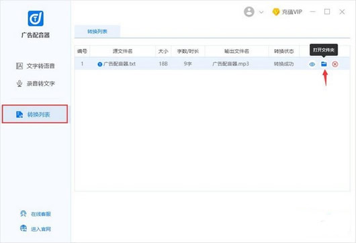This screenshot has width=356, height=243.
Task: Expand the account dropdown arrow
Action: 261,12
